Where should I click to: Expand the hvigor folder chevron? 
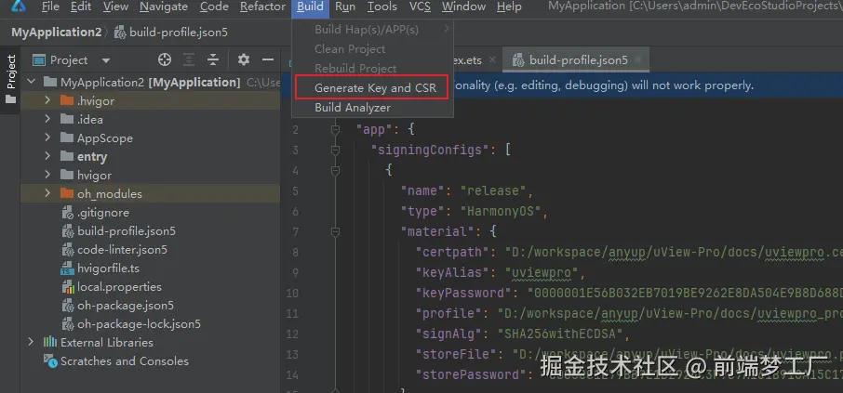47,175
